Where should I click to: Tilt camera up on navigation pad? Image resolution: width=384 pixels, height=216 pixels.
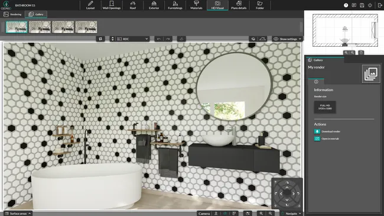(287, 182)
